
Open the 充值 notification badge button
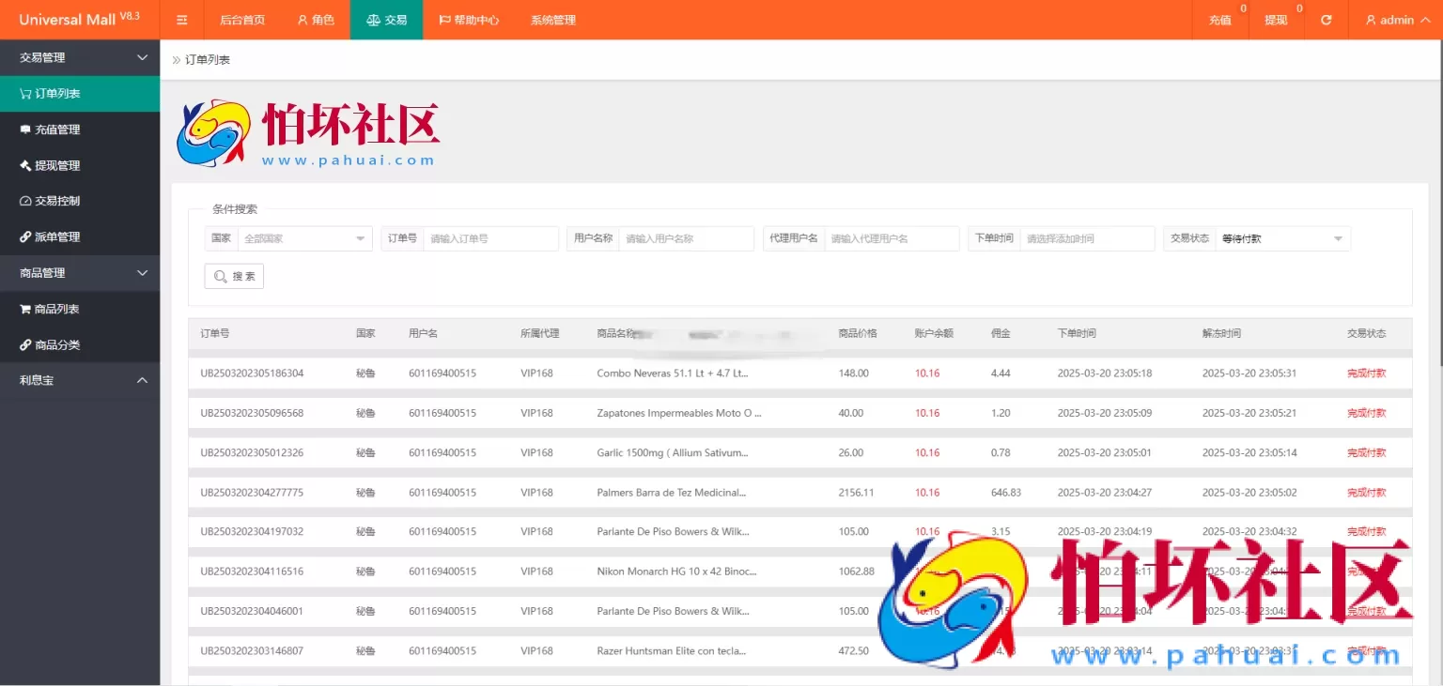tap(1220, 19)
